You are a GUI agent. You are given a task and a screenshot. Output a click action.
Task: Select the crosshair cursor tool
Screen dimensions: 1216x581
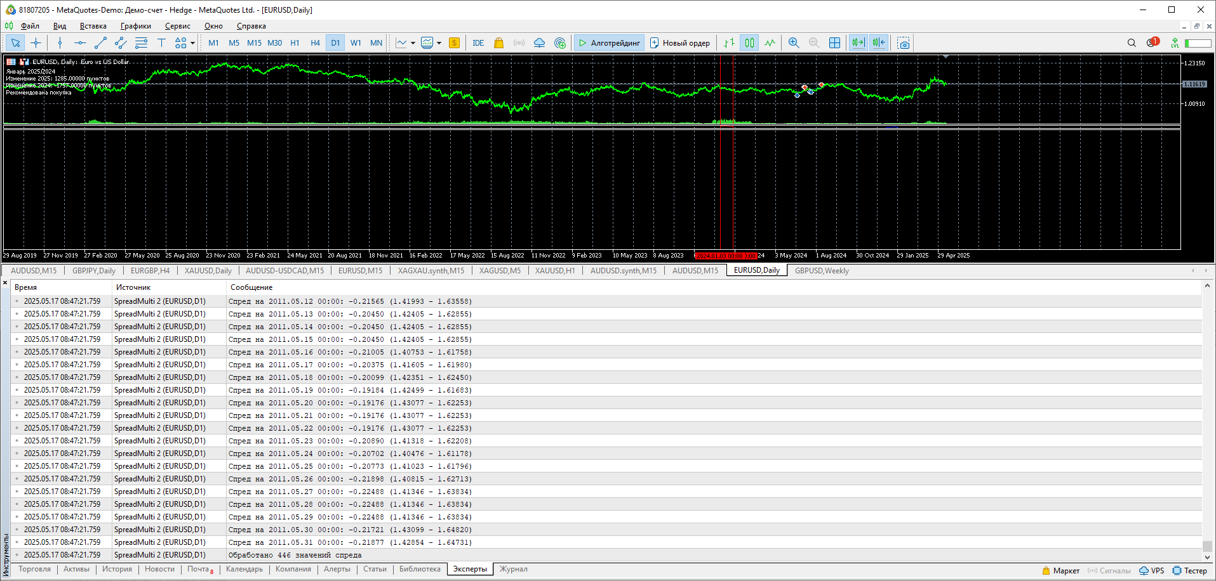[36, 43]
